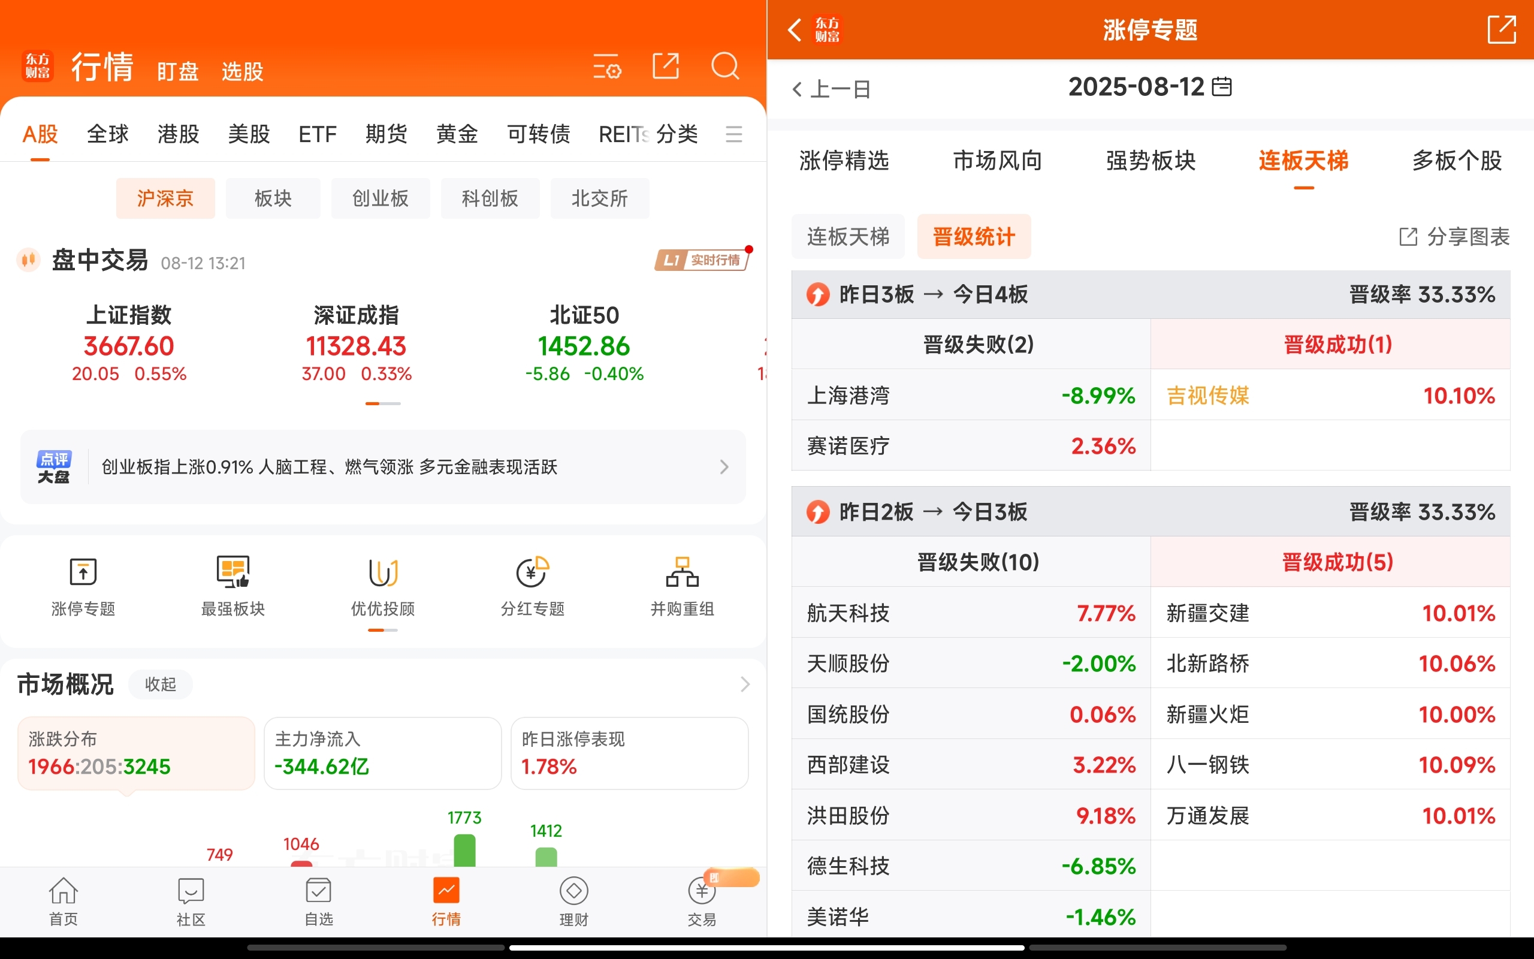Go to 理财 in bottom navigation

[x=573, y=902]
